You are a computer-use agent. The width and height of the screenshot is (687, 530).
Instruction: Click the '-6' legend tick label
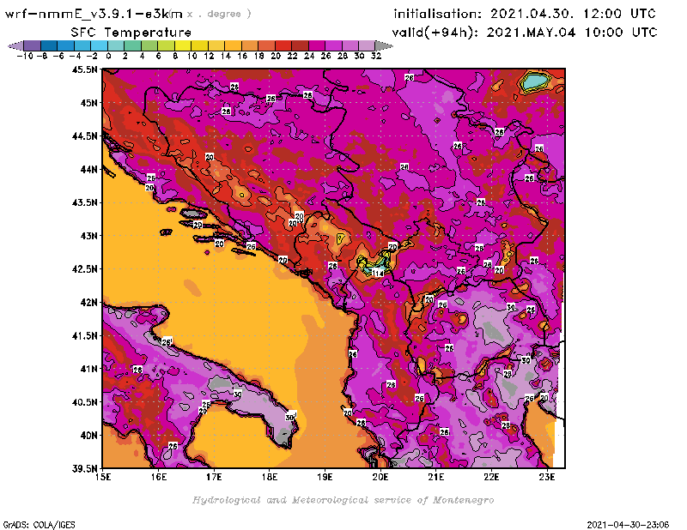coord(58,57)
